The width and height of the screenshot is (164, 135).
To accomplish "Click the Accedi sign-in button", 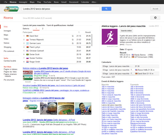I will coord(155,9).
